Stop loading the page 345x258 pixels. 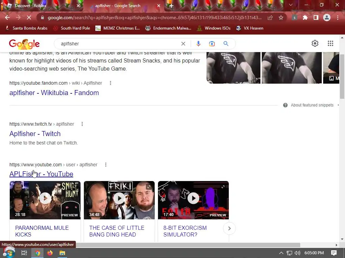pos(29,17)
